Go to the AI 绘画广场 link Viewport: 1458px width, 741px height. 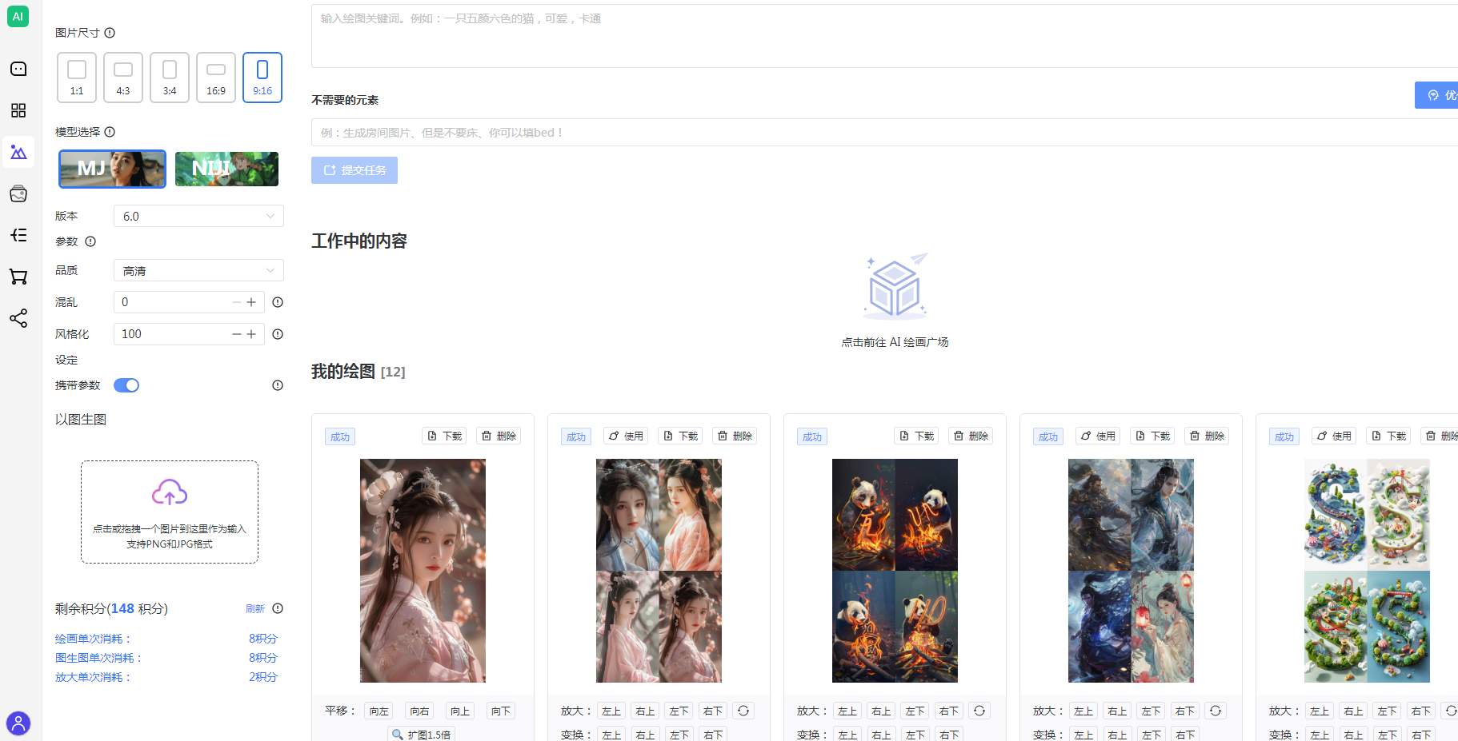pyautogui.click(x=895, y=342)
